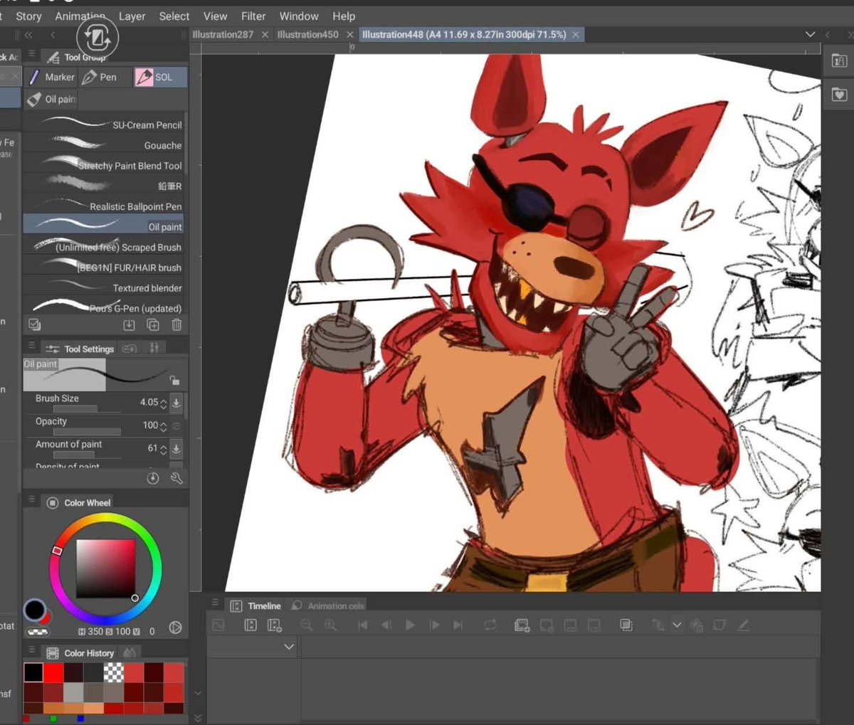Select the main black drawing color
The height and width of the screenshot is (725, 854).
[x=33, y=610]
